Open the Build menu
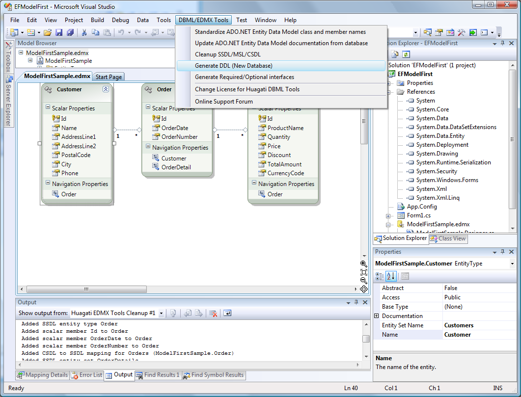521x397 pixels. pyautogui.click(x=97, y=20)
